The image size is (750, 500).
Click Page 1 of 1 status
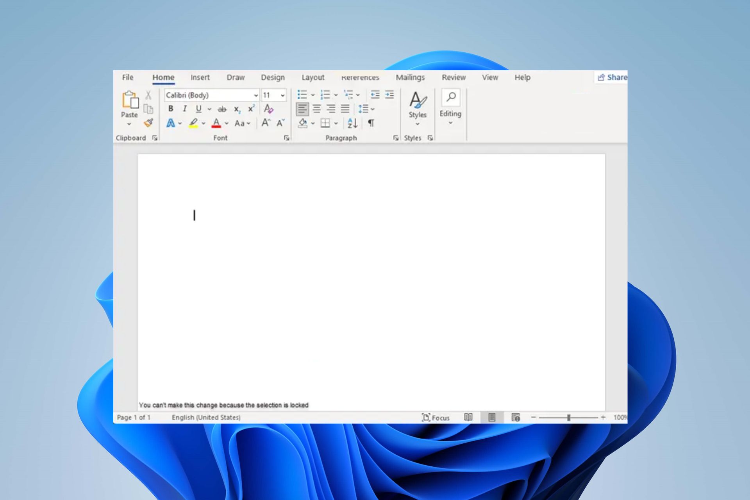click(x=133, y=418)
